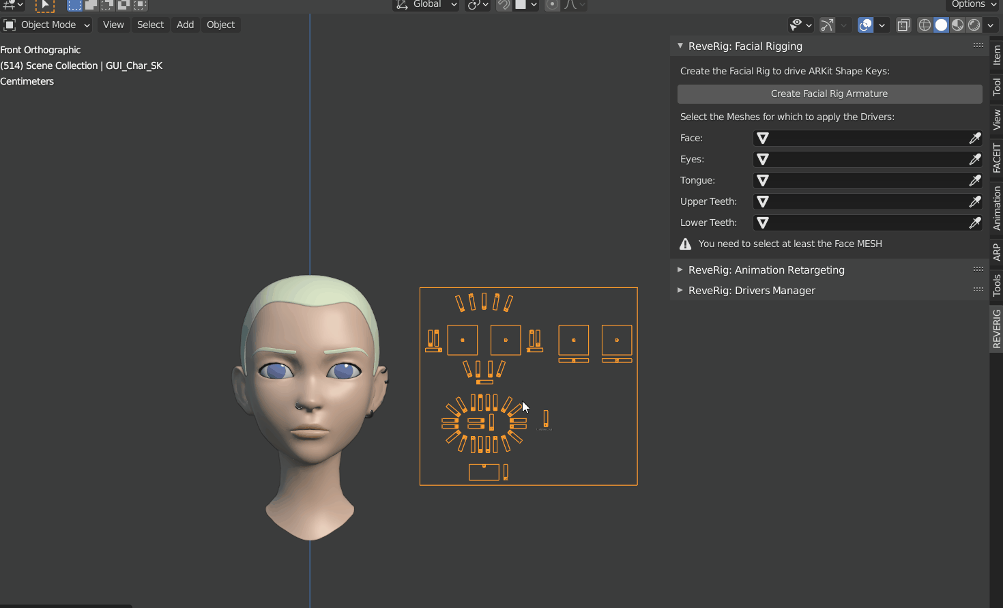Viewport: 1003px width, 608px height.
Task: Click the Create Facial Rig Armature button
Action: point(829,93)
